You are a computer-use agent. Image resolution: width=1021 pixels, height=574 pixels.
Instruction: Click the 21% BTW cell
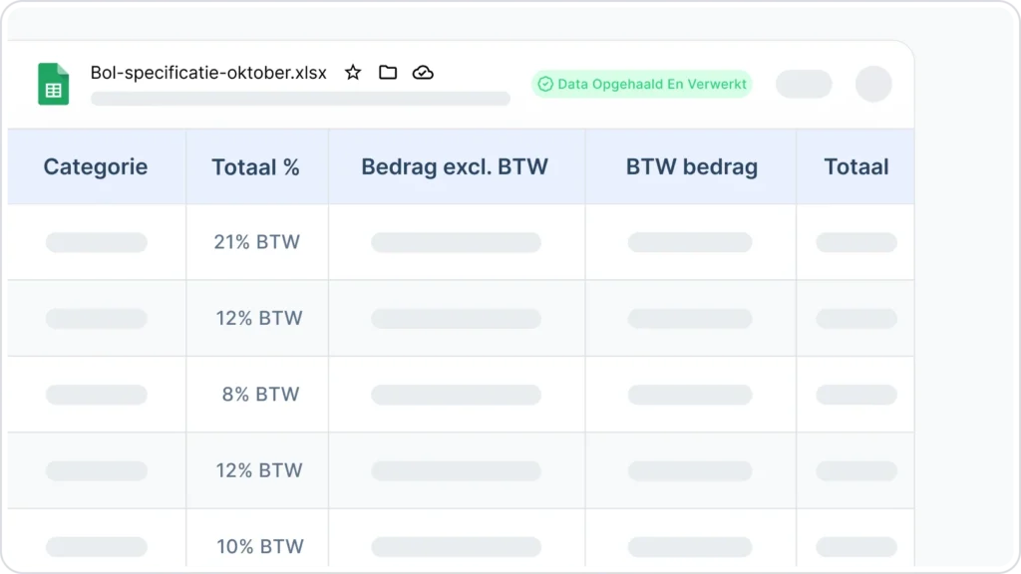pyautogui.click(x=256, y=242)
